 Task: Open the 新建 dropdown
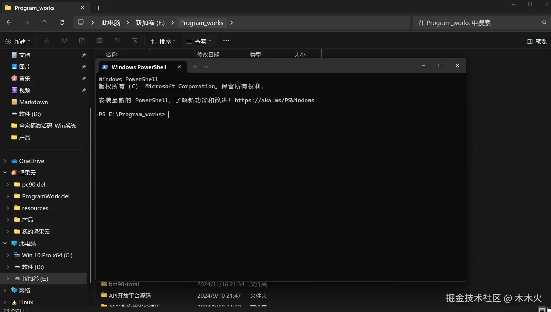18,42
